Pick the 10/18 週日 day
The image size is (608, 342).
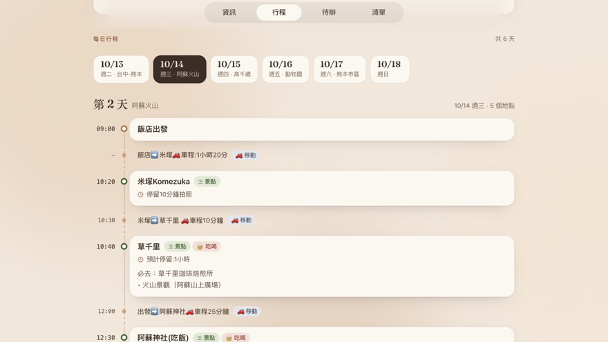point(390,69)
